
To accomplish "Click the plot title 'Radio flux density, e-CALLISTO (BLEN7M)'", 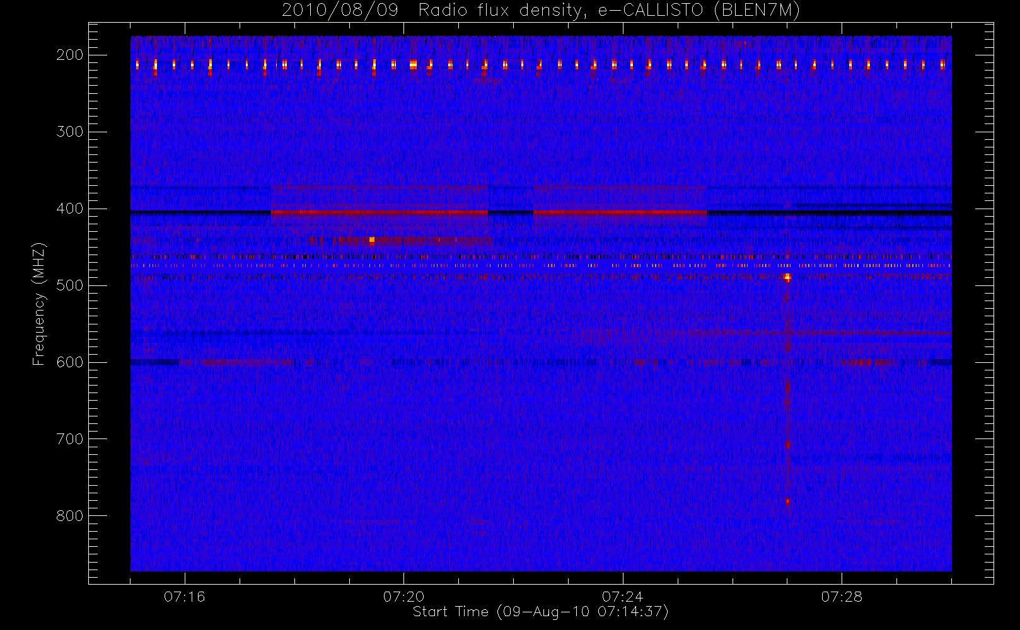I will coord(609,11).
